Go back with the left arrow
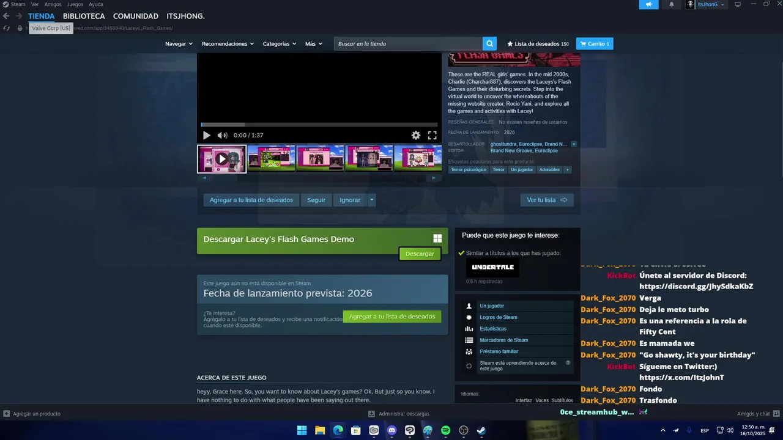 click(x=6, y=16)
